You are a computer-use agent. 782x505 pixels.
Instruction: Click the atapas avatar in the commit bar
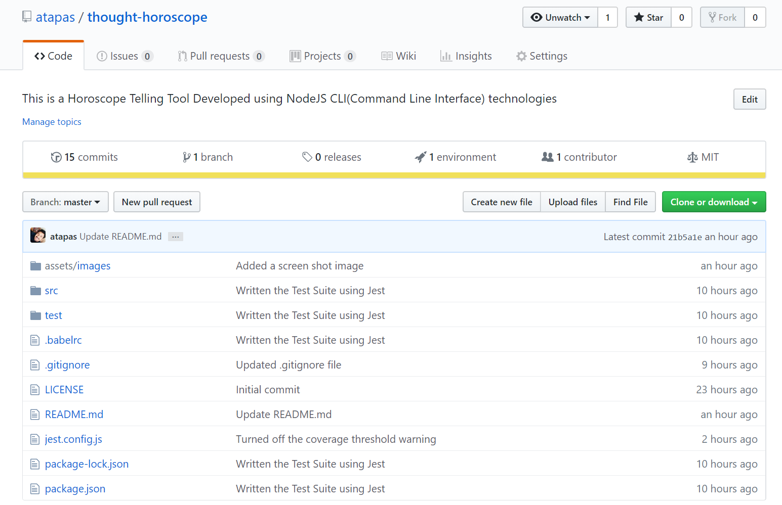pyautogui.click(x=38, y=236)
